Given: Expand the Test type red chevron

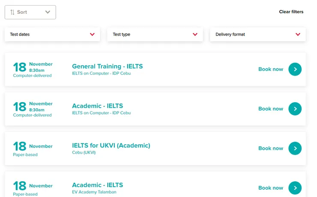Looking at the screenshot, I should 195,34.
